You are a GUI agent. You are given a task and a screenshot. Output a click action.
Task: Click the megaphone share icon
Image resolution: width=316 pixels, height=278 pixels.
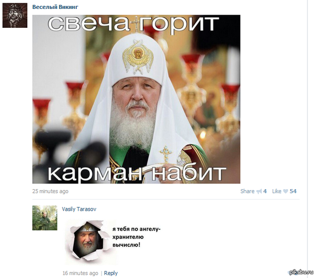tap(259, 191)
